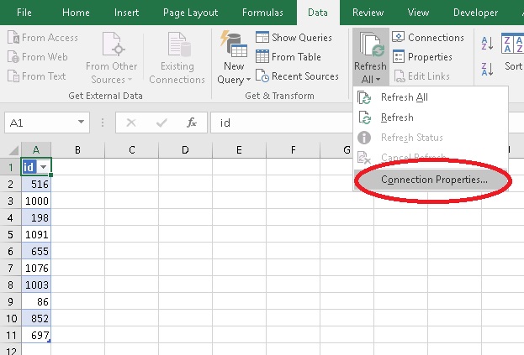Open the Page Layout tab
The image size is (524, 355).
(x=190, y=13)
